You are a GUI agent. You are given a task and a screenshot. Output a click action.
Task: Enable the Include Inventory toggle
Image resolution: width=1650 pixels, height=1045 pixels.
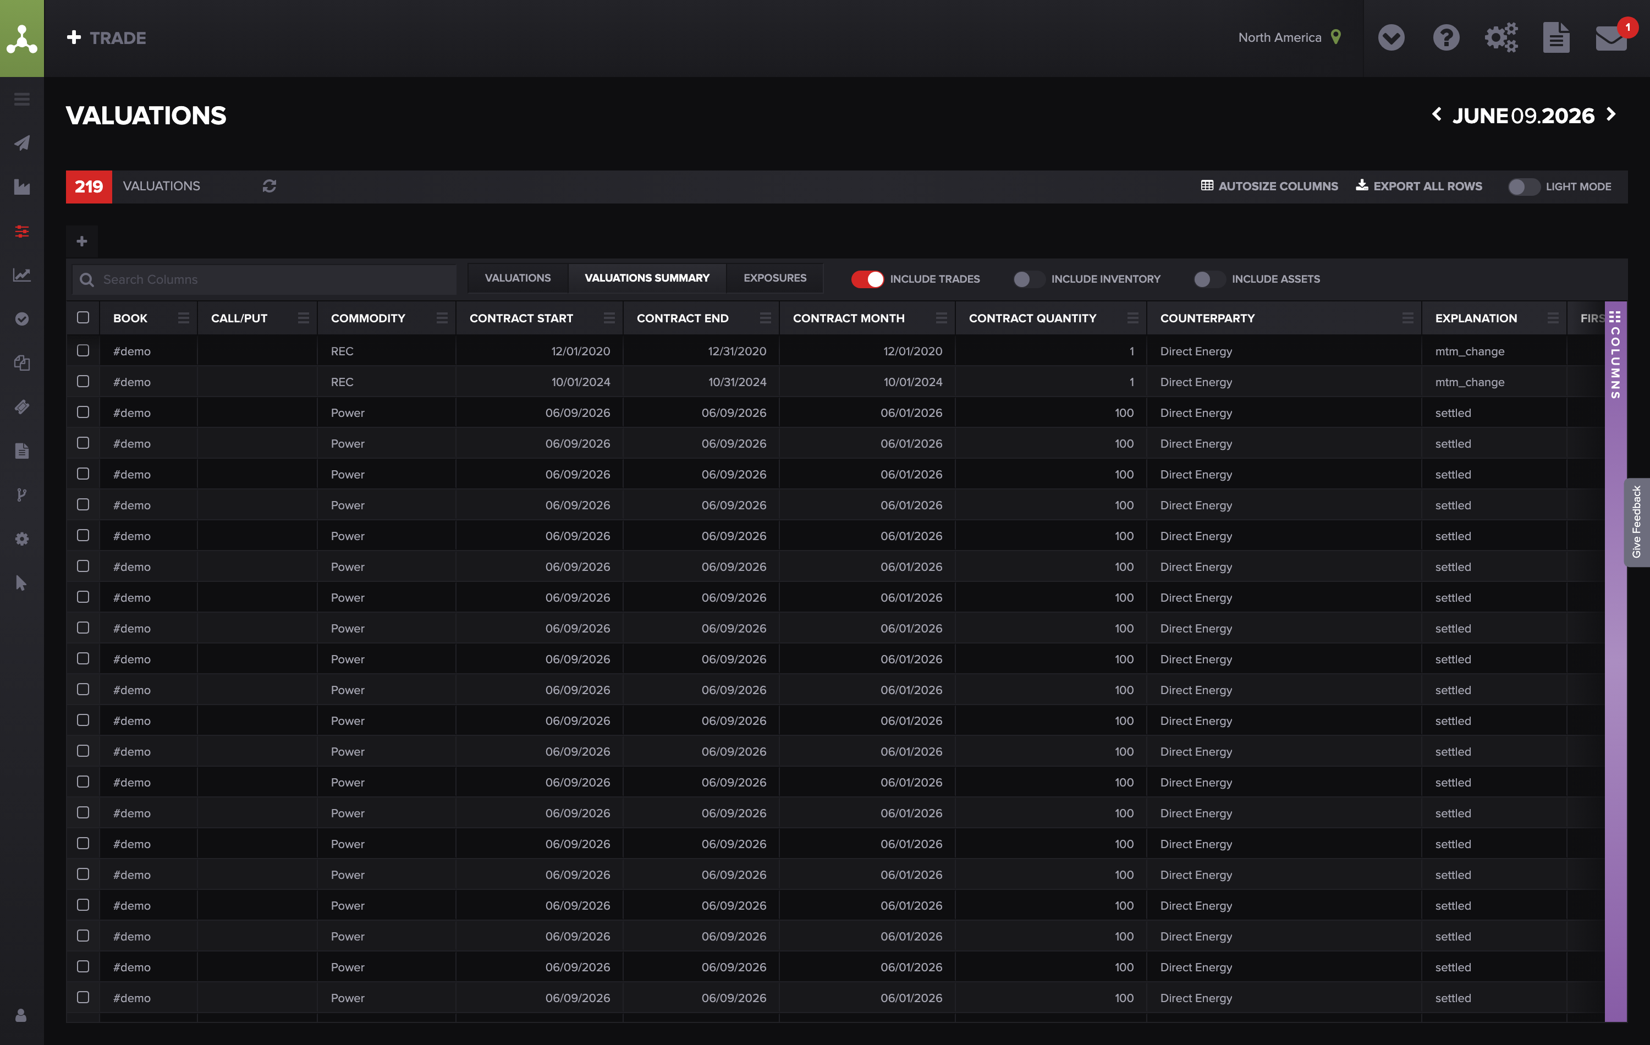(1028, 279)
